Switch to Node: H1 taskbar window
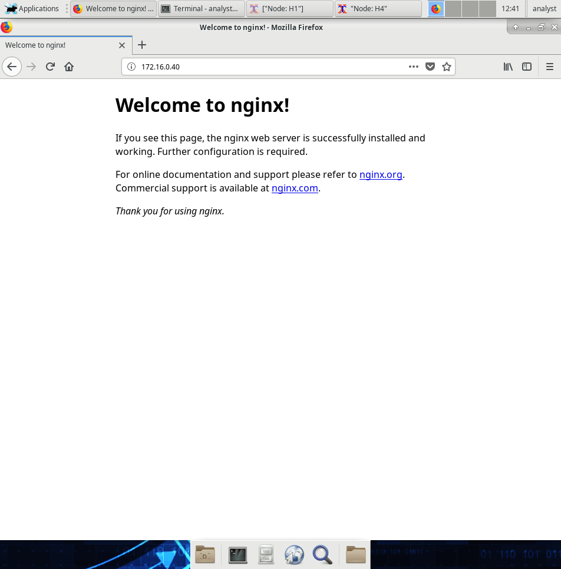 click(x=290, y=8)
